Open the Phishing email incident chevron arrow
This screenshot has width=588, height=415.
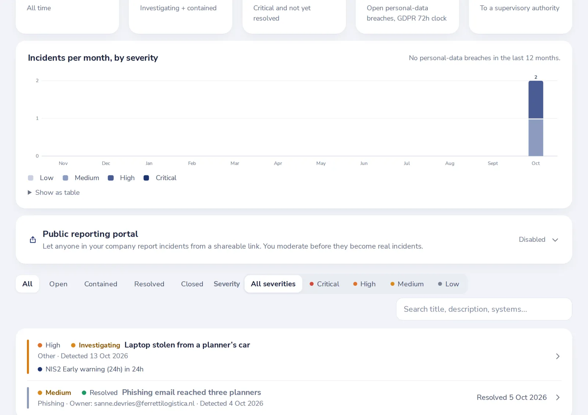[x=557, y=397]
